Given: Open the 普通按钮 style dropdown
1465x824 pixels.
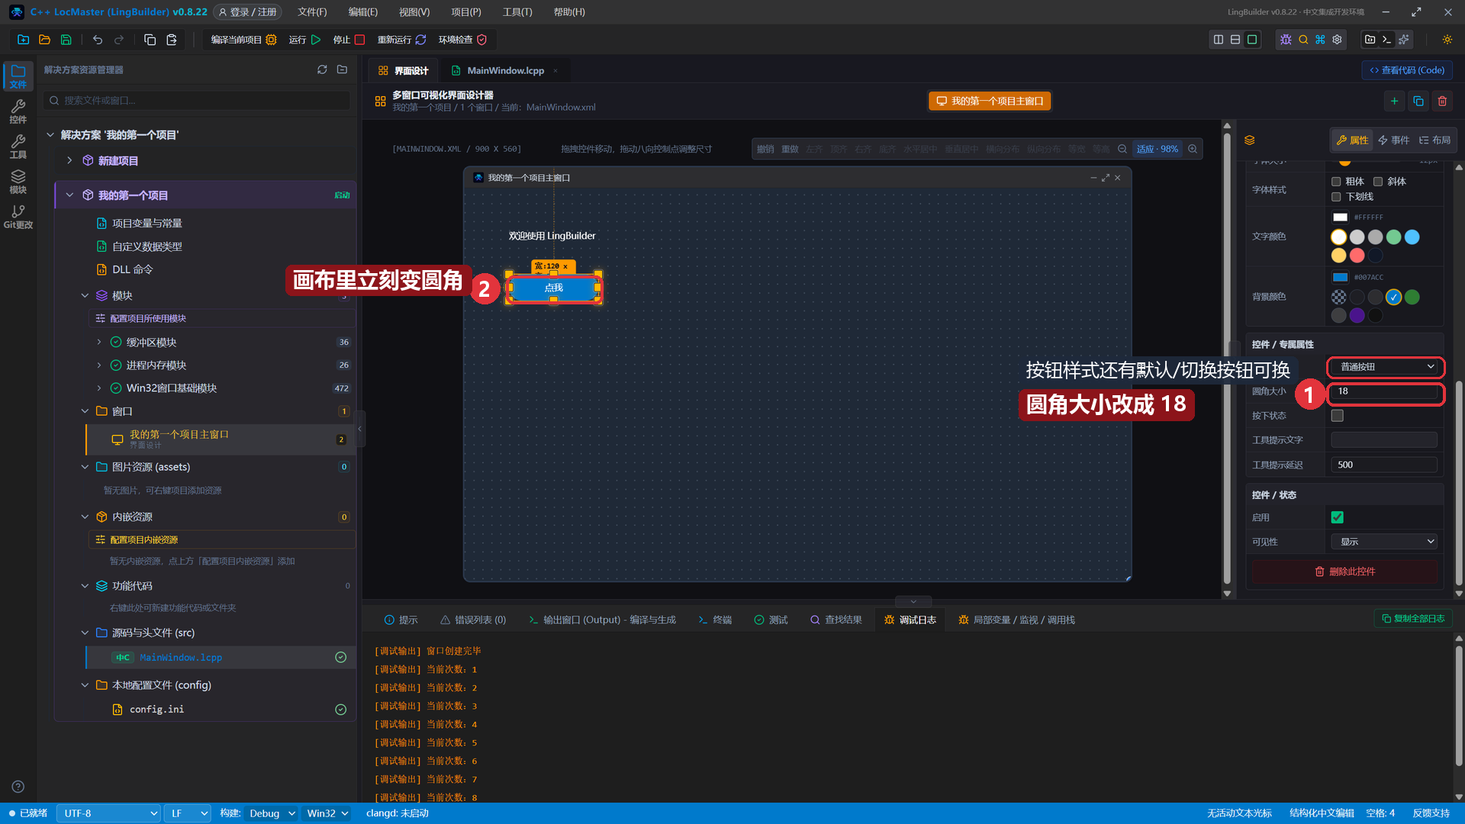Looking at the screenshot, I should pyautogui.click(x=1386, y=367).
